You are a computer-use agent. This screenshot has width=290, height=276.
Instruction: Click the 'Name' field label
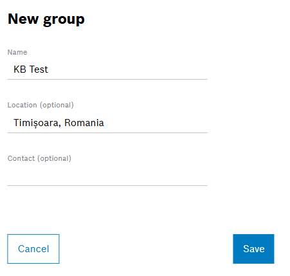click(17, 52)
